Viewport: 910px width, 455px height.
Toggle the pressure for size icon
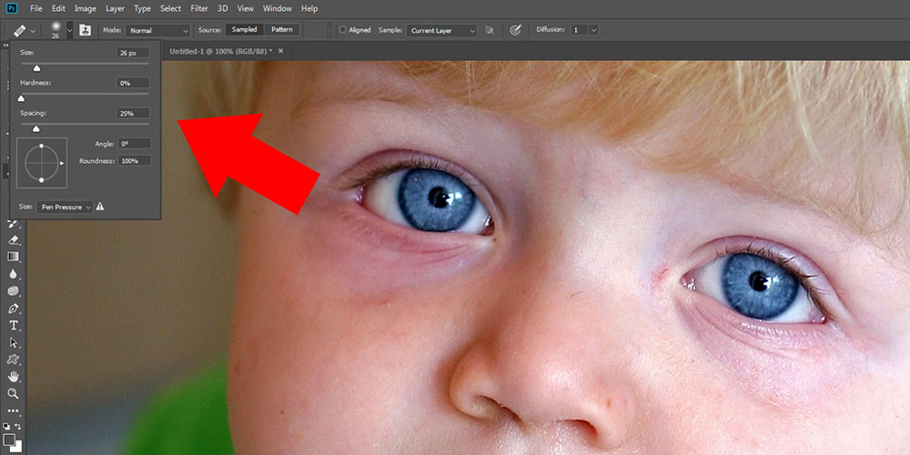(515, 30)
